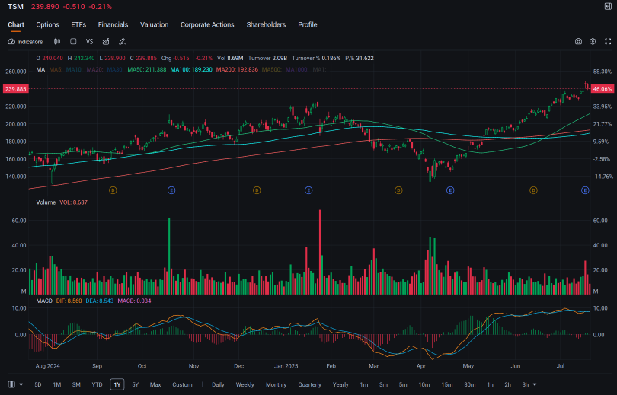
Task: Go to the Valuation tab
Action: coord(154,25)
